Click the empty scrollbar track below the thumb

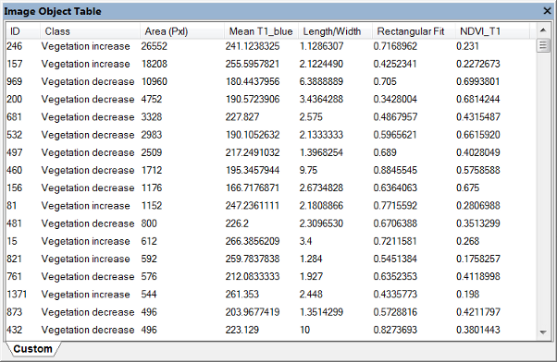[x=543, y=189]
